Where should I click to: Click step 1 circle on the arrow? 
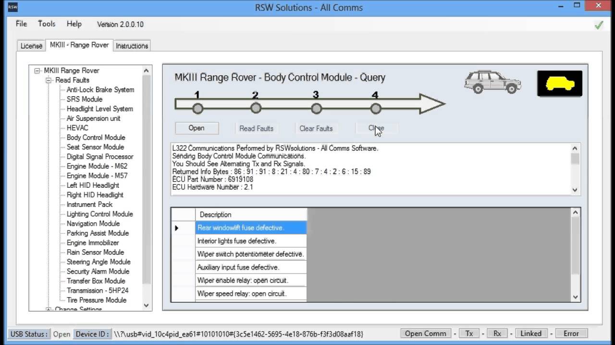tap(197, 109)
